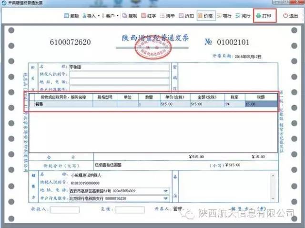The image size is (305, 228).
Task: Click the 打印 print button
Action: pos(264,16)
